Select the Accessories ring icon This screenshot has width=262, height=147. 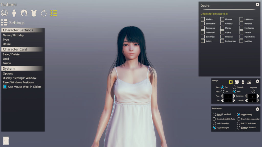pyautogui.click(x=44, y=13)
